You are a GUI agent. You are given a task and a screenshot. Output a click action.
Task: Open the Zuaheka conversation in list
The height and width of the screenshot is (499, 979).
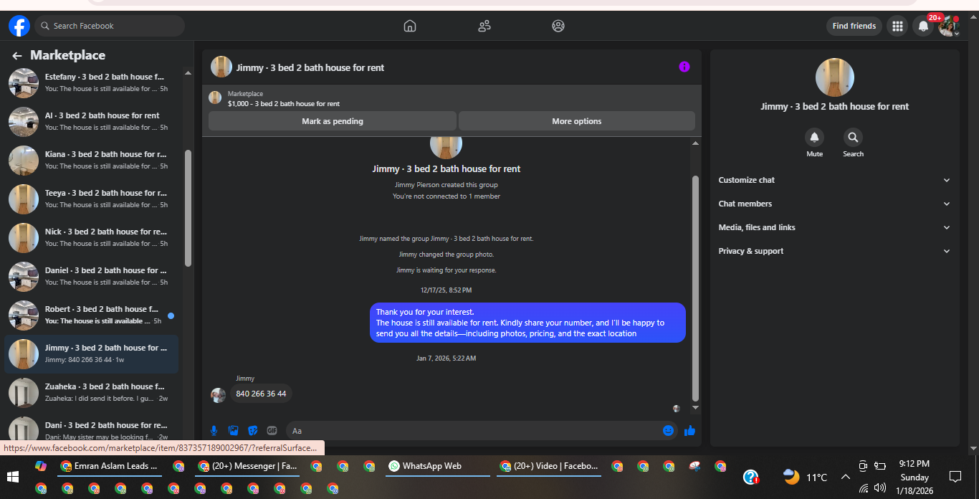click(x=92, y=392)
